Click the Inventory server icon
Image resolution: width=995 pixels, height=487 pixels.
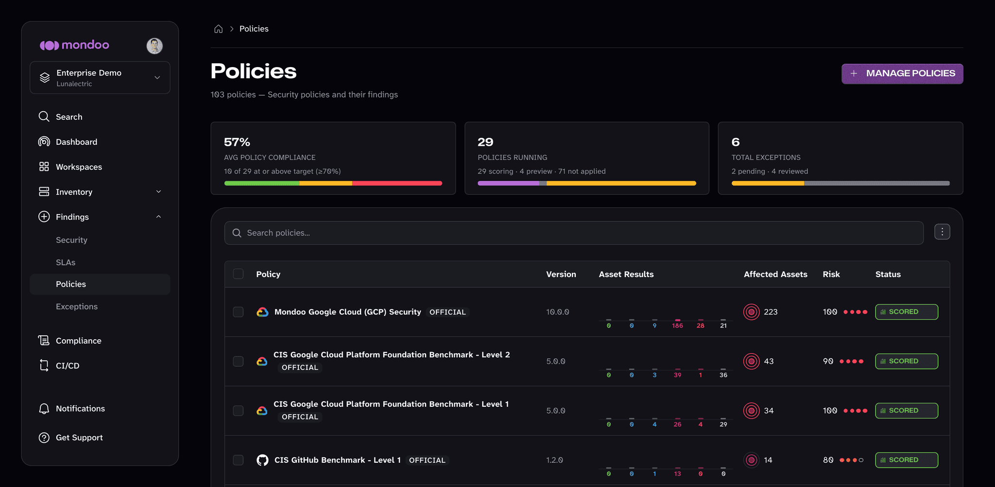coord(44,191)
